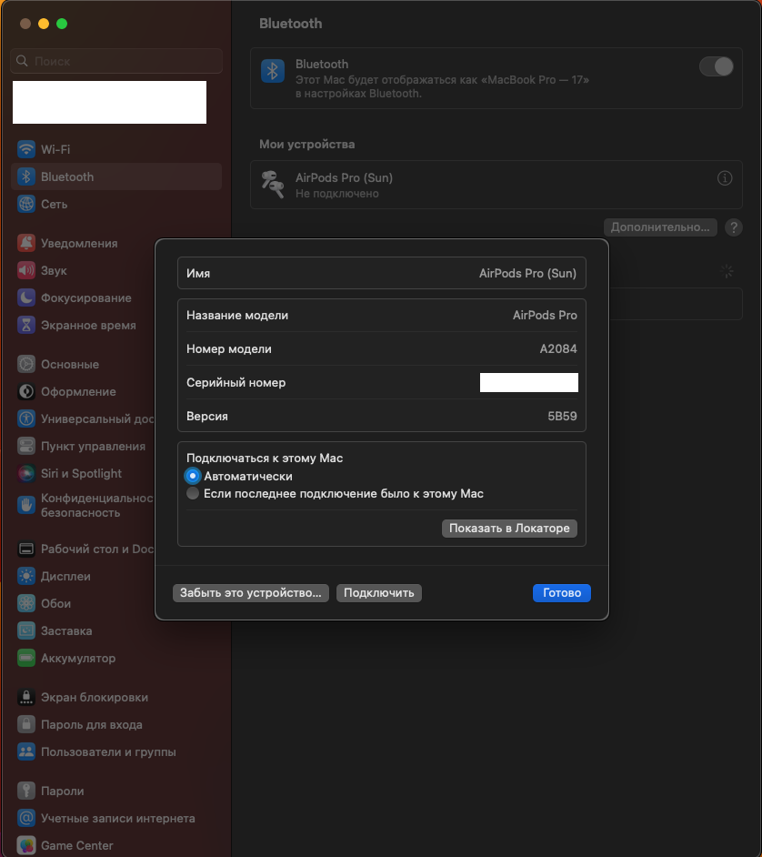Screen dimensions: 762x857
Task: Open the Звук speaker icon
Action: 25,270
